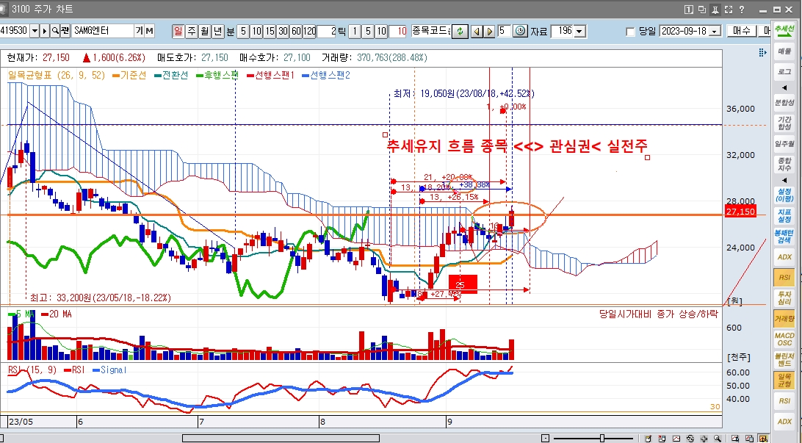The image size is (802, 443).
Task: Click the 추세선 trendline tool icon
Action: coord(784,29)
